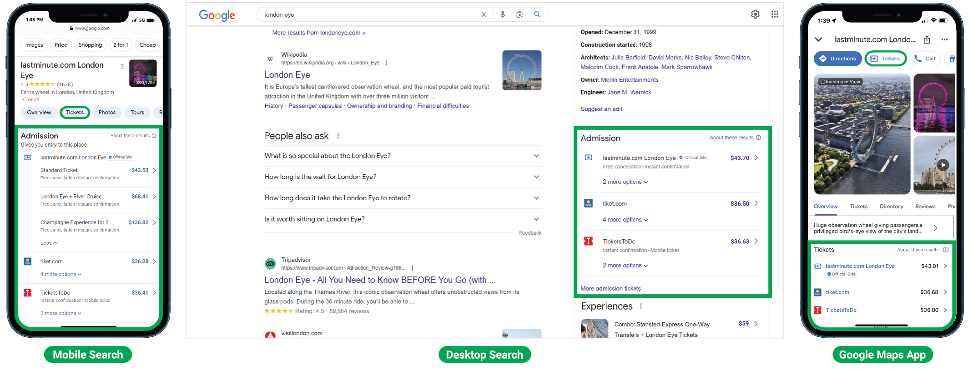Expand What is so special question
This screenshot has width=973, height=370.
click(x=403, y=156)
